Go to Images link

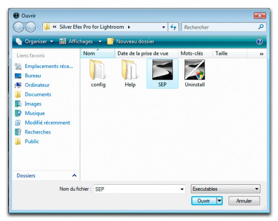33,104
